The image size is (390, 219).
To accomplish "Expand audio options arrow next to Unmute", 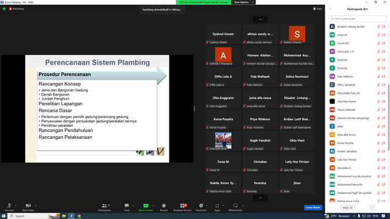I will pyautogui.click(x=16, y=206).
